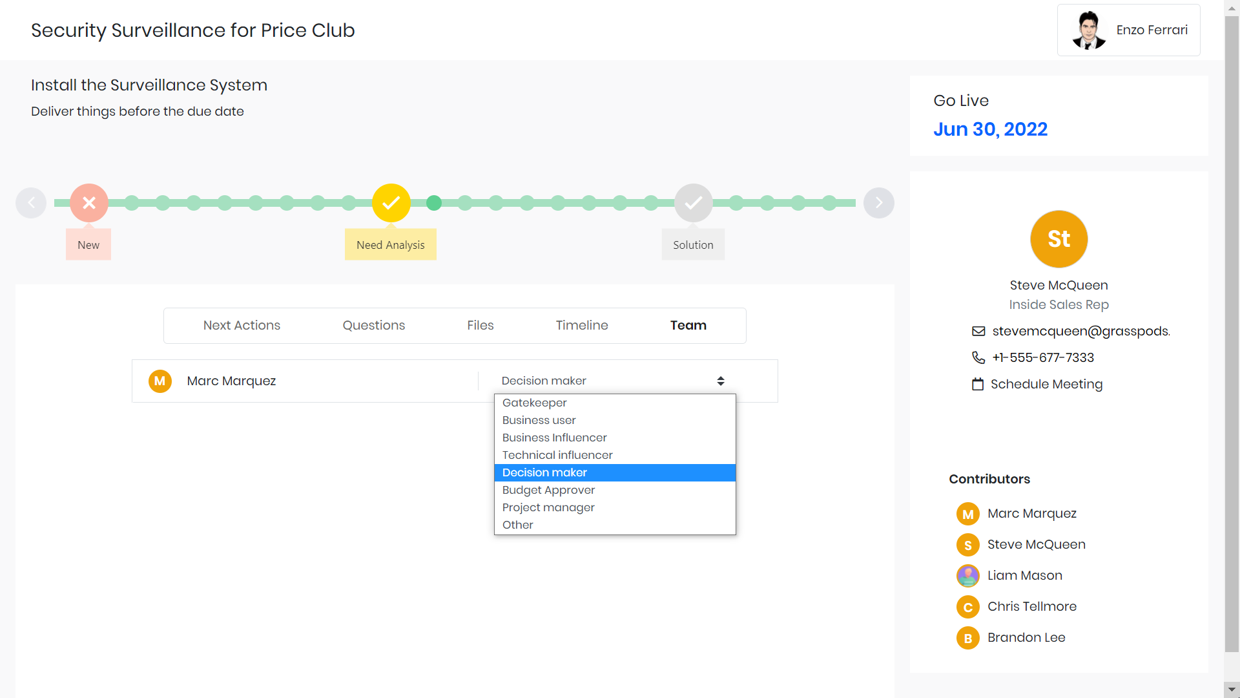Choose Budget Approver option in list
The width and height of the screenshot is (1240, 698).
[x=548, y=490]
